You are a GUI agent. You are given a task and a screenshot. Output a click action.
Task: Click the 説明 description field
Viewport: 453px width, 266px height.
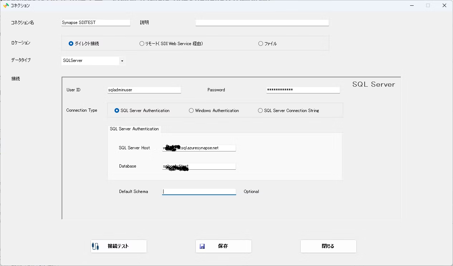(x=262, y=23)
